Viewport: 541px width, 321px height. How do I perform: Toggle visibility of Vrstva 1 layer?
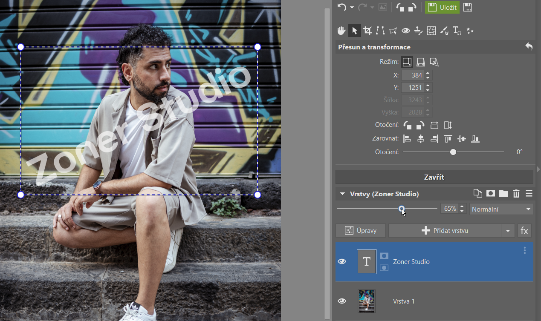coord(342,301)
